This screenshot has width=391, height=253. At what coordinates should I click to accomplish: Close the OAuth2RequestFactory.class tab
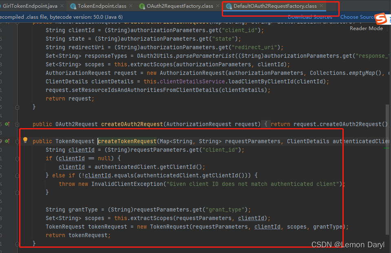click(x=218, y=6)
